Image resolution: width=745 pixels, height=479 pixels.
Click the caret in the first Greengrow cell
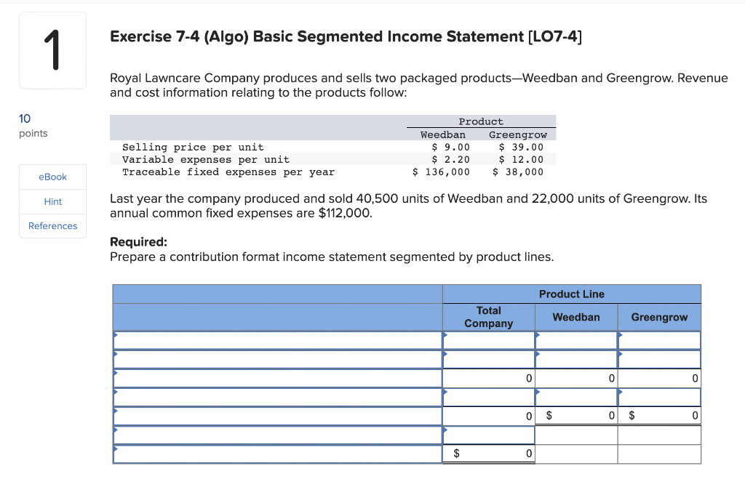point(620,337)
